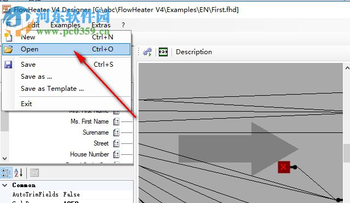Viewport: 350px width, 203px height.
Task: Click the Description toolbar button
Action: coord(194,52)
